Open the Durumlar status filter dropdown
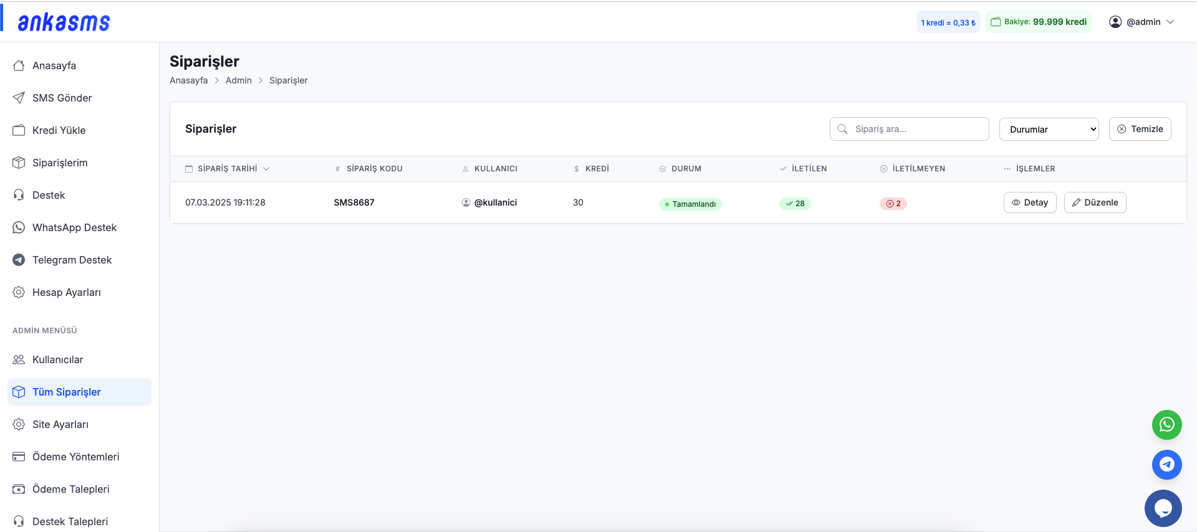Viewport: 1197px width, 532px height. 1049,130
